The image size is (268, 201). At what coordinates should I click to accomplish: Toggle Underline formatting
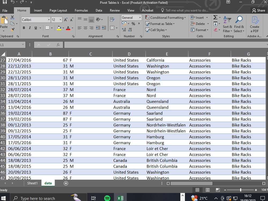coord(36,28)
